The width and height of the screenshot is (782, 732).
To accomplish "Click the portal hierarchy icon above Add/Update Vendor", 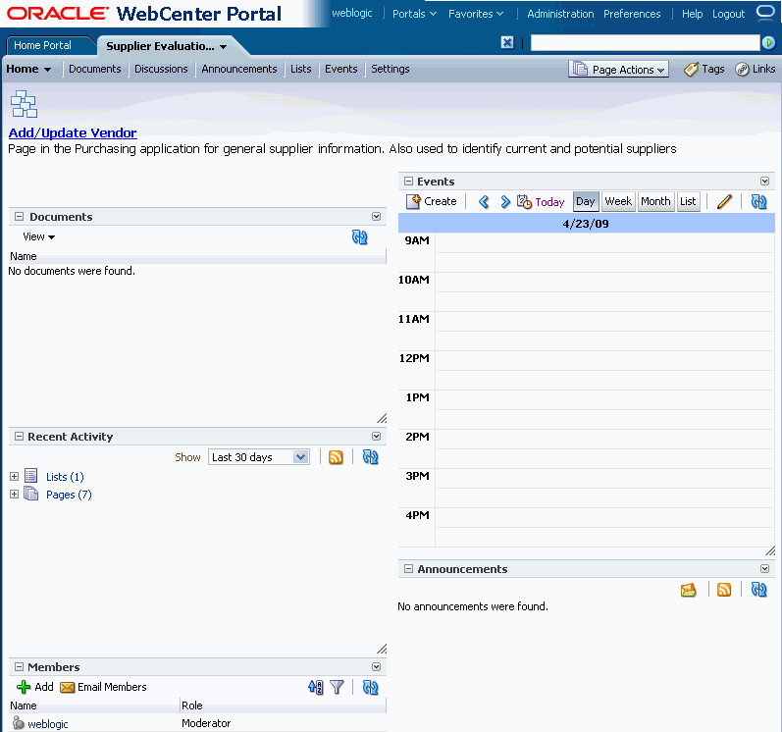I will (24, 104).
